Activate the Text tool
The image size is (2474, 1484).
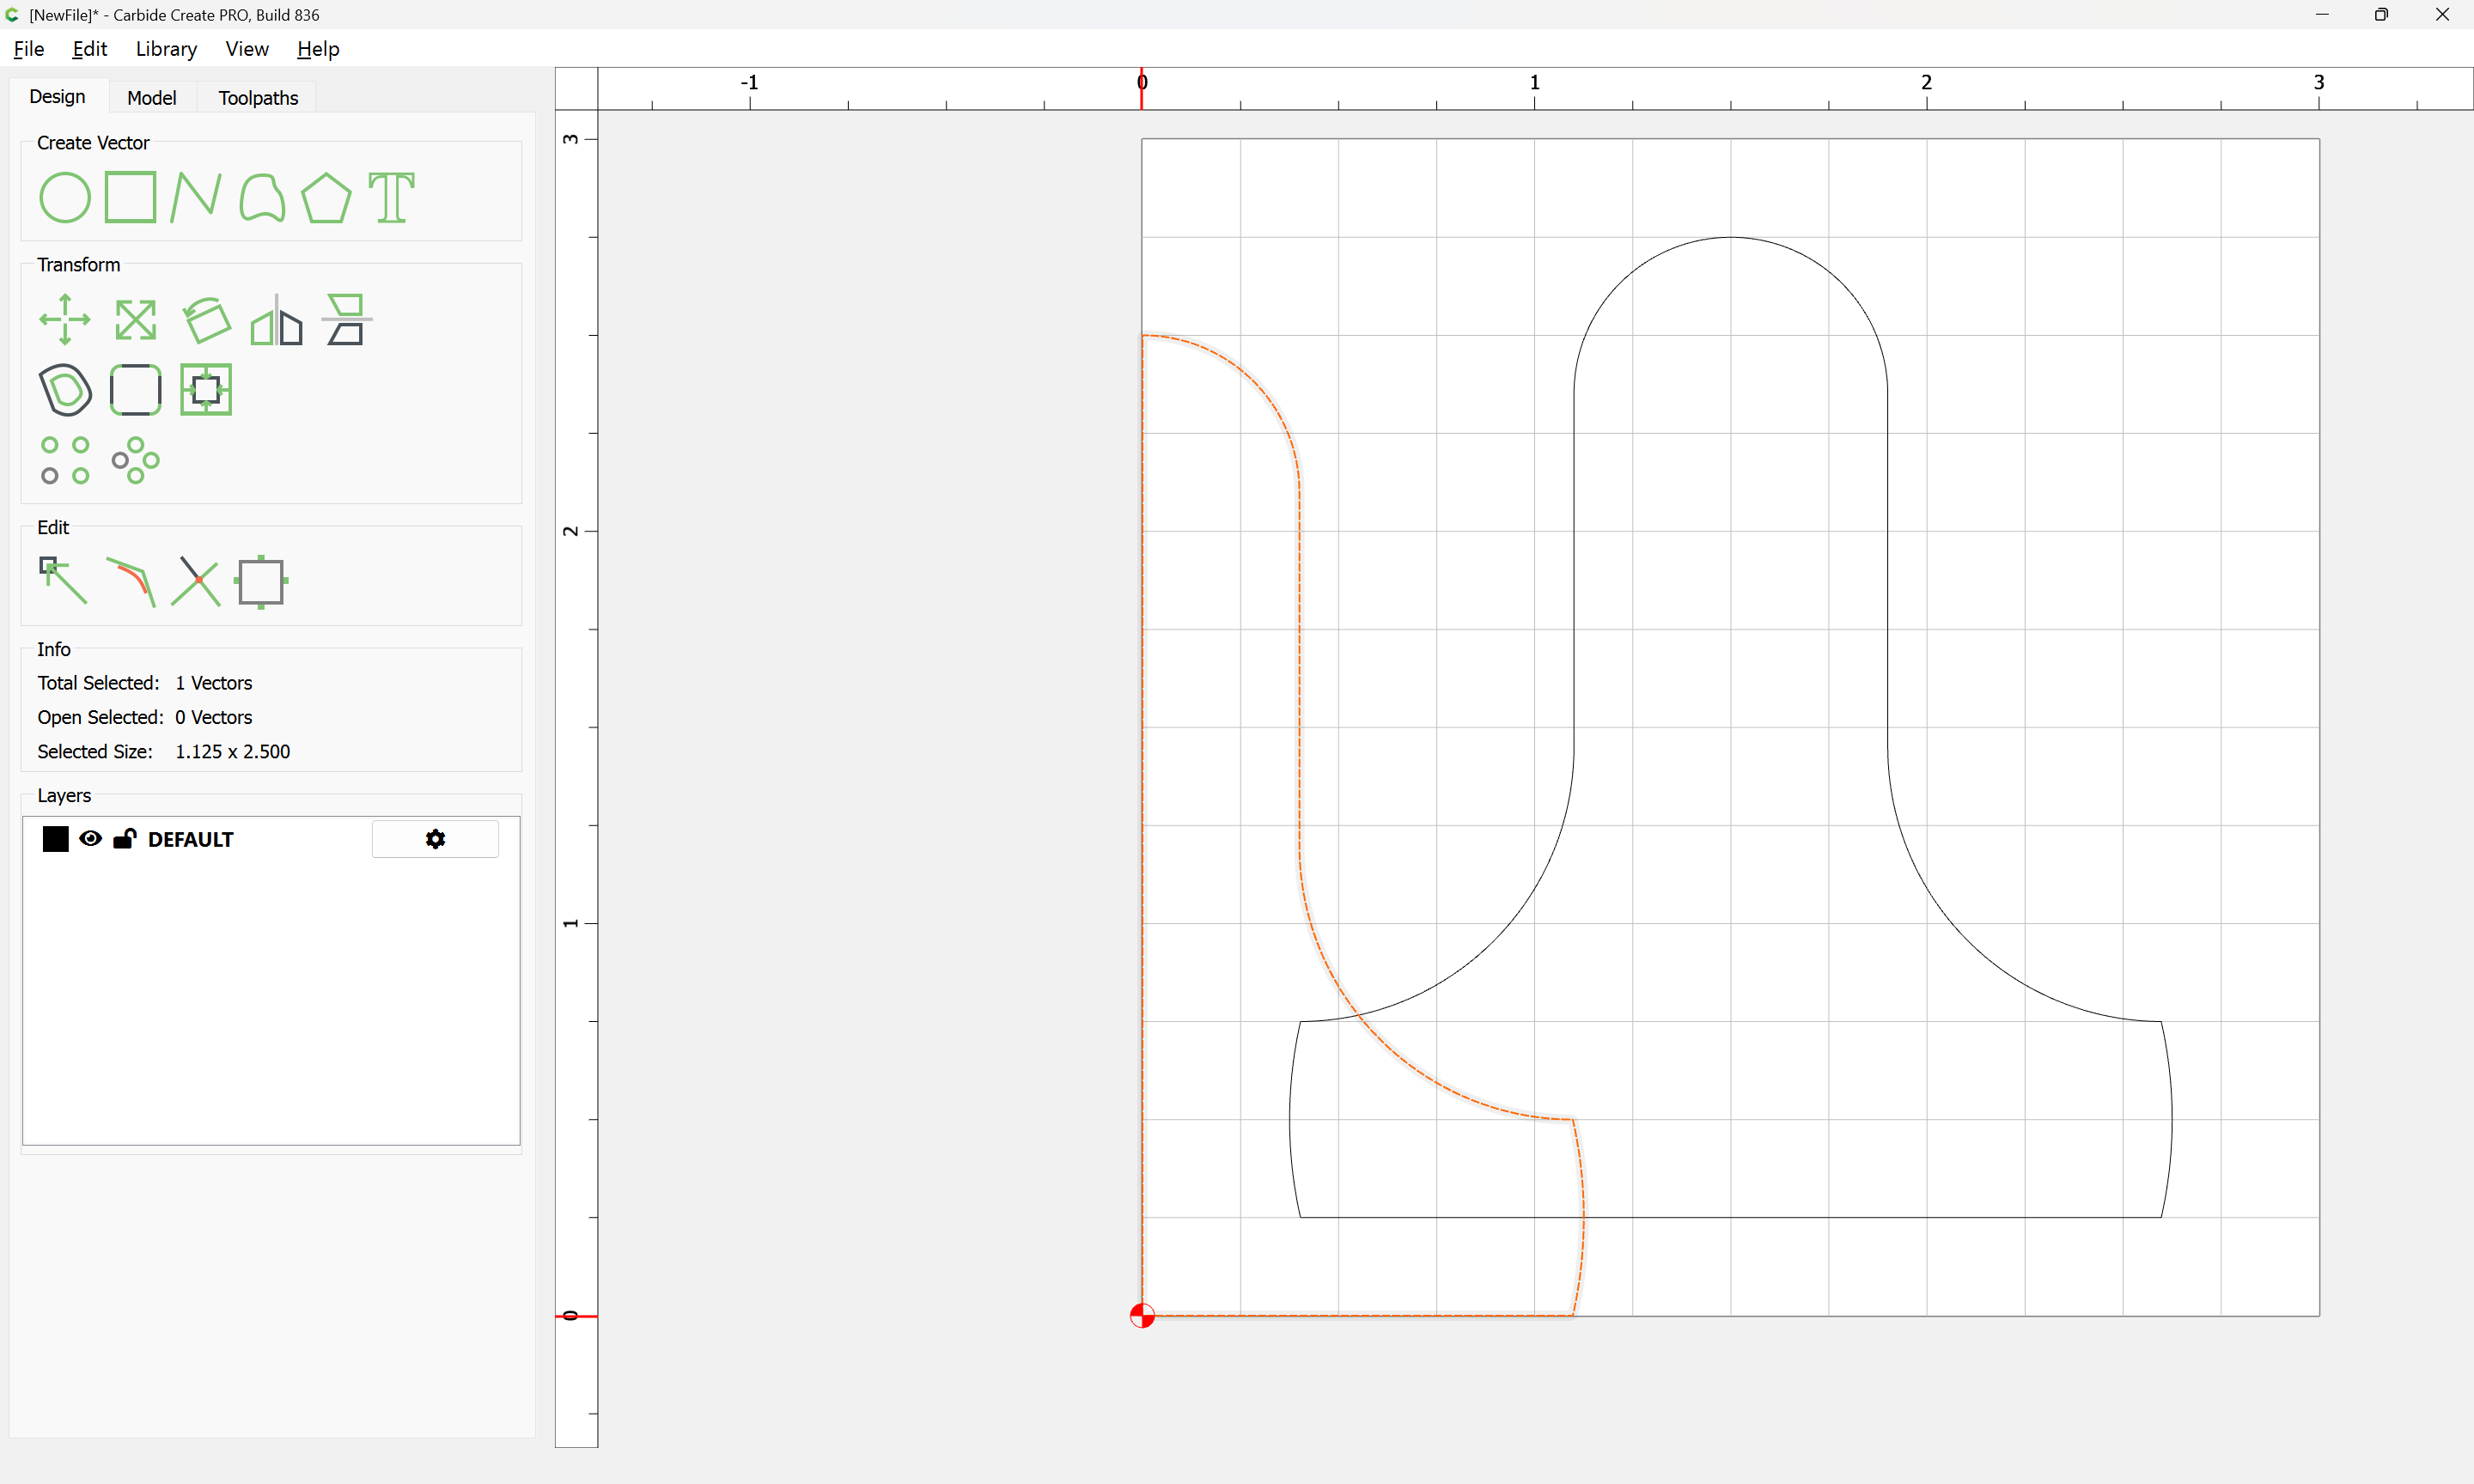[x=391, y=197]
